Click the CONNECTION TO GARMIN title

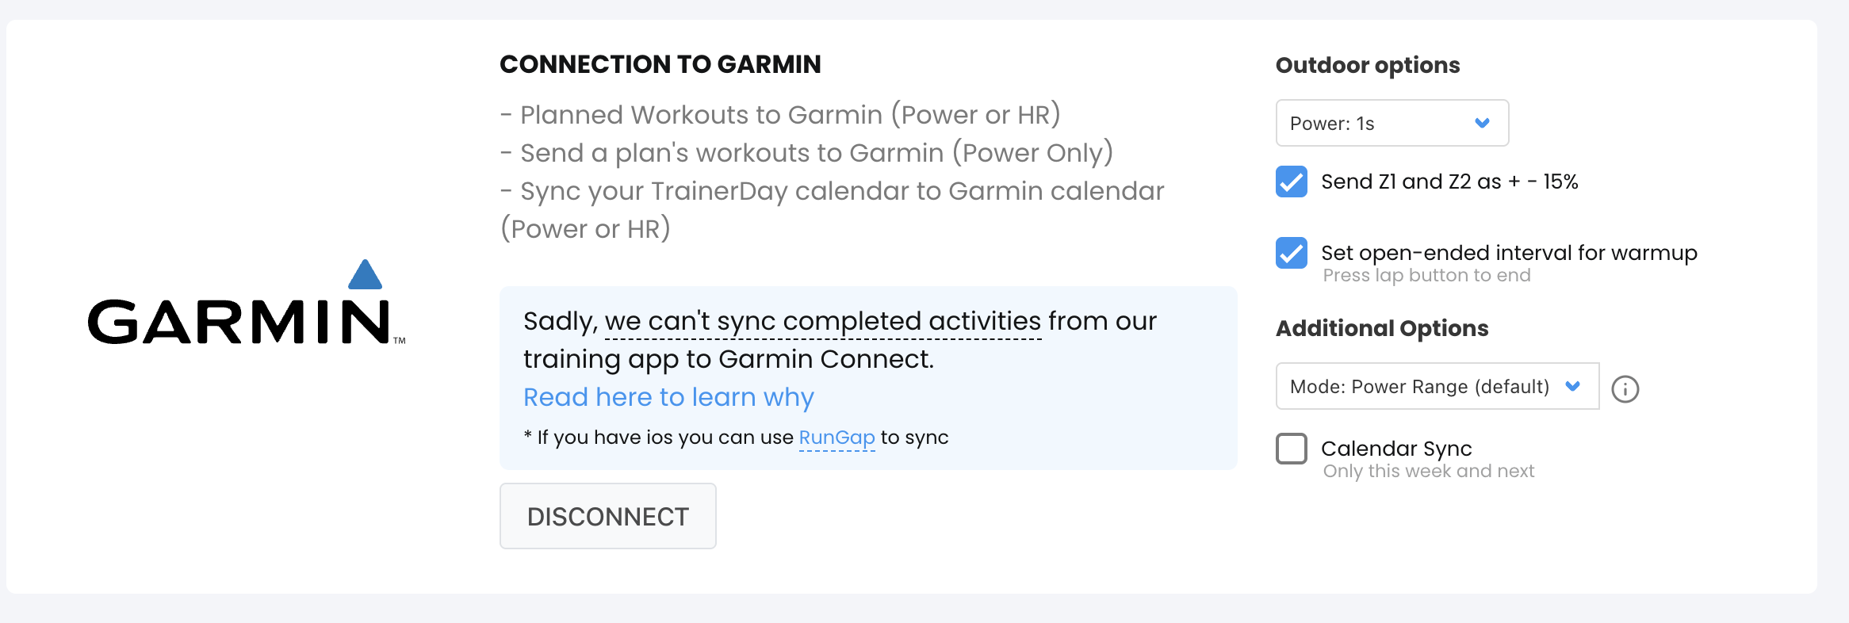pos(660,64)
